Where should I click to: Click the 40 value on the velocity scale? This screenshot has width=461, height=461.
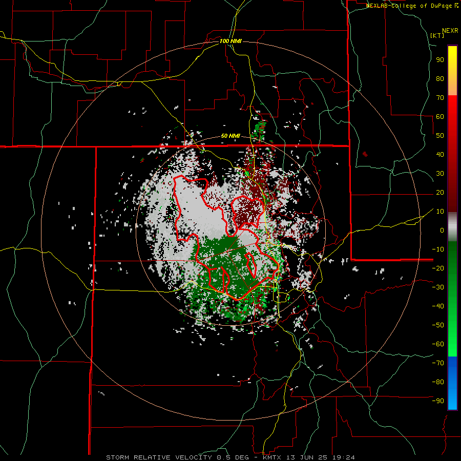440,154
